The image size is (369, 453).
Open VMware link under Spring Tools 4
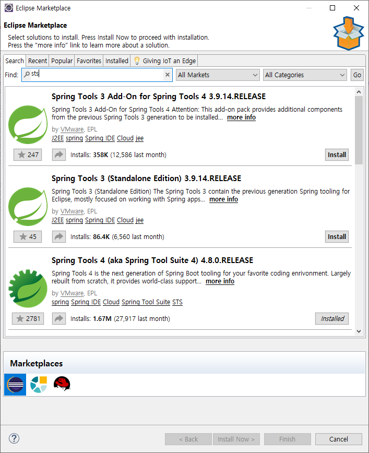click(72, 293)
